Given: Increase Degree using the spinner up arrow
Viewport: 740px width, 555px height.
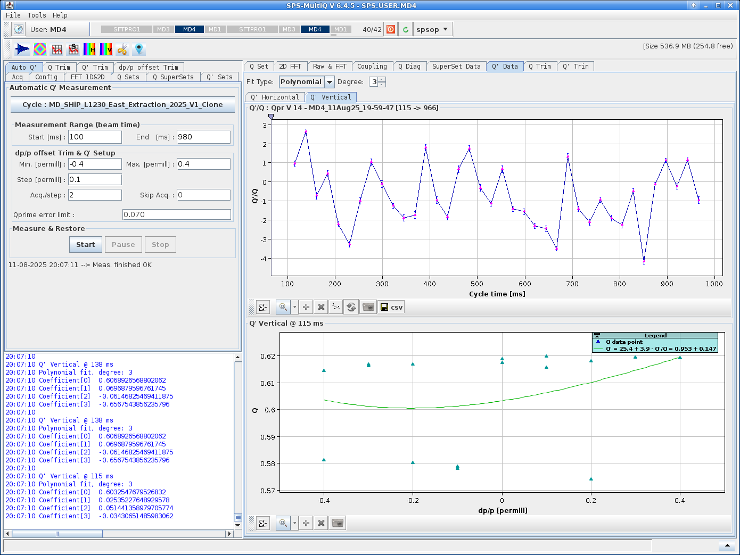Looking at the screenshot, I should coord(381,79).
